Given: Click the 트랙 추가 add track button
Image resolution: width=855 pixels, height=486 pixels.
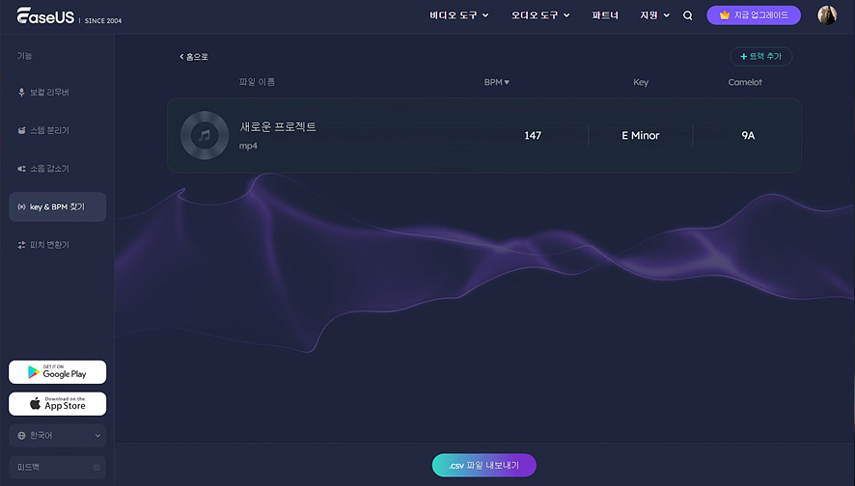Looking at the screenshot, I should pyautogui.click(x=760, y=57).
